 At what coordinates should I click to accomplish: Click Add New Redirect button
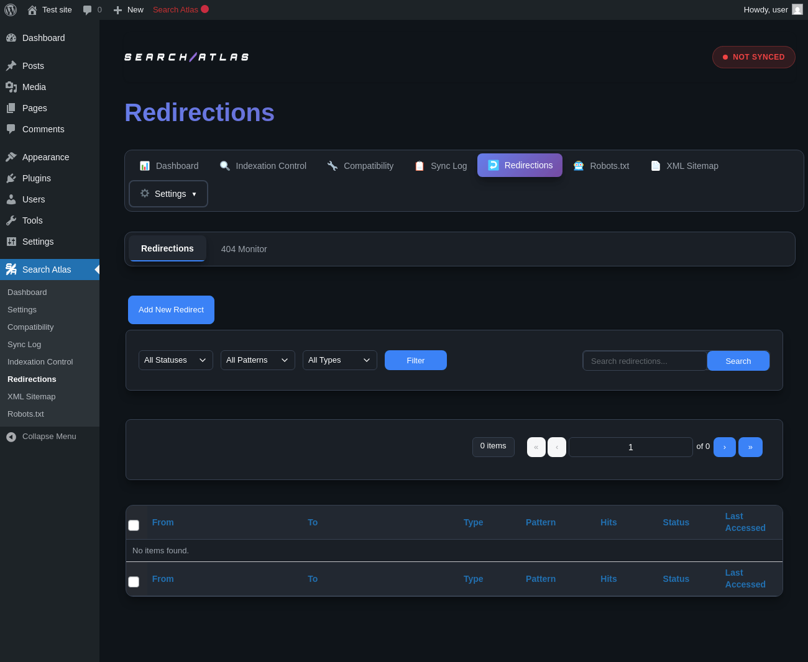tap(171, 310)
